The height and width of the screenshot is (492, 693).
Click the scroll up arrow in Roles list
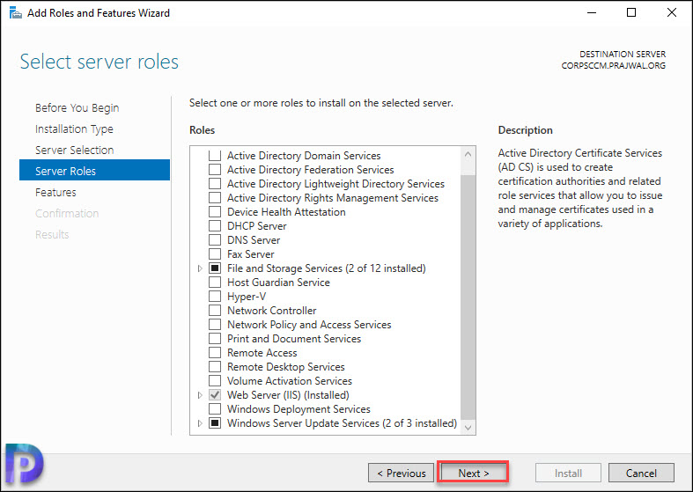468,155
